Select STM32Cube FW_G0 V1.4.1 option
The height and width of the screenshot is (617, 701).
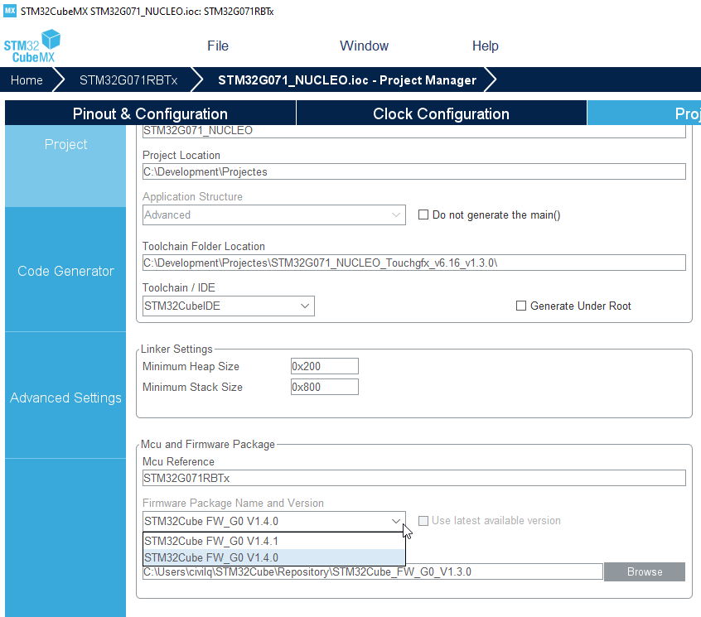pos(273,541)
